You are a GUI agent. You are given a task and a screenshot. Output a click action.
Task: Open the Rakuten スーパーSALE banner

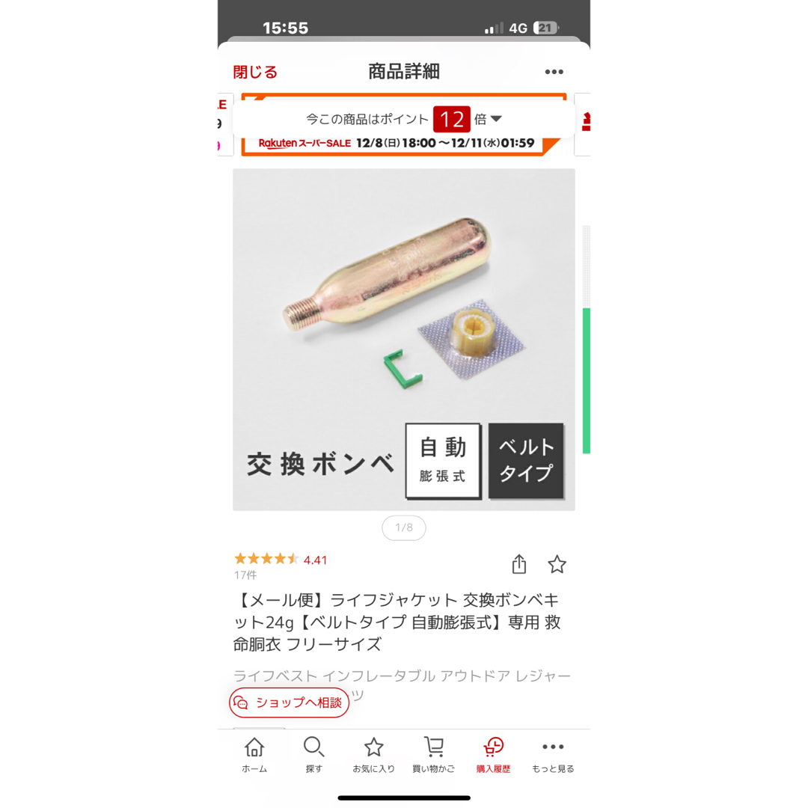click(x=397, y=143)
